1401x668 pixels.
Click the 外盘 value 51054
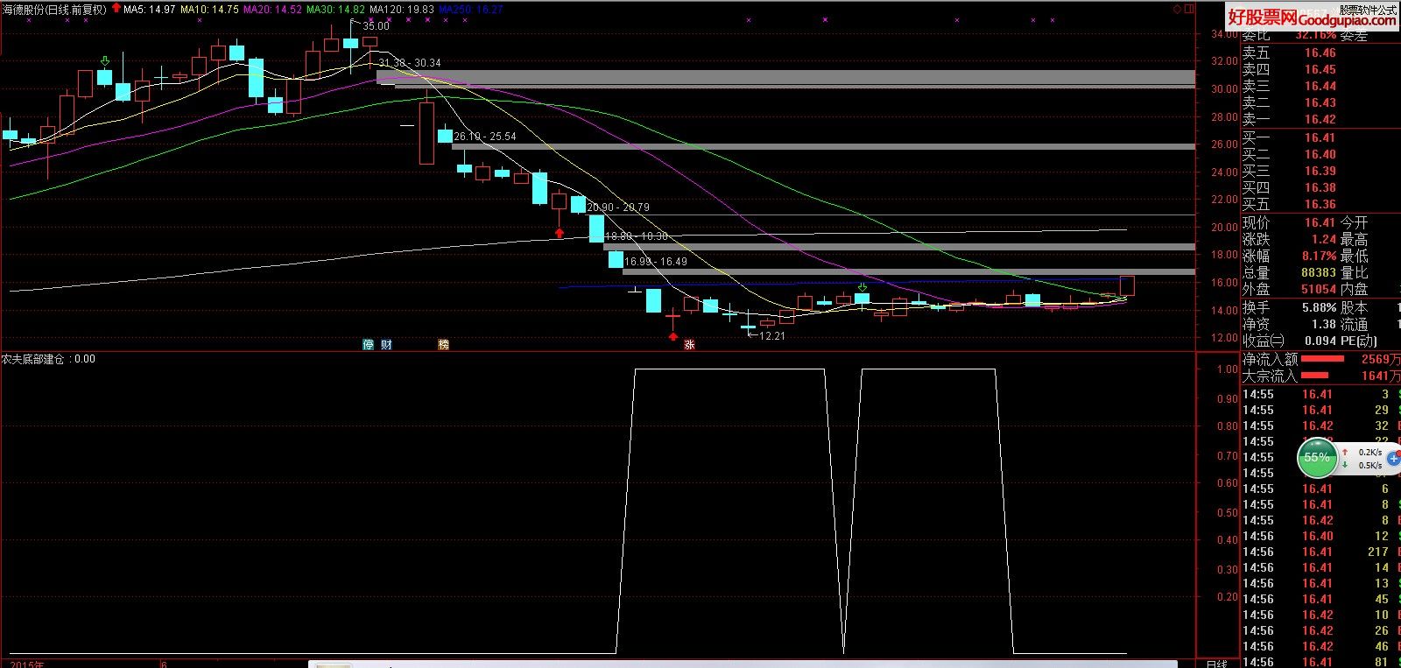coord(1319,289)
